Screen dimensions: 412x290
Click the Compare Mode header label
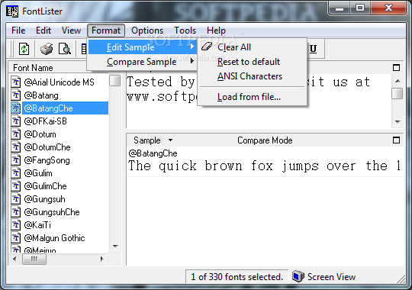point(265,140)
